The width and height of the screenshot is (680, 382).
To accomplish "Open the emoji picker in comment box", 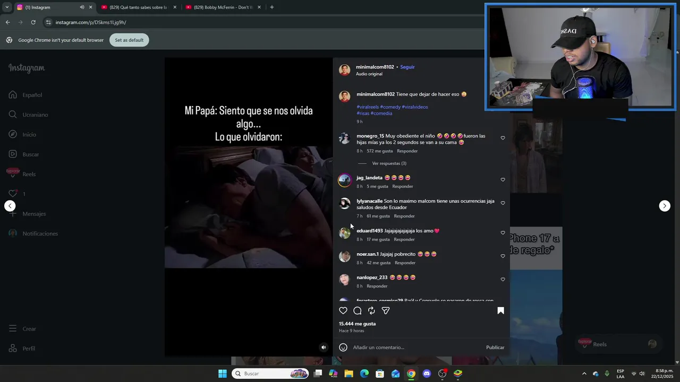I will click(343, 348).
